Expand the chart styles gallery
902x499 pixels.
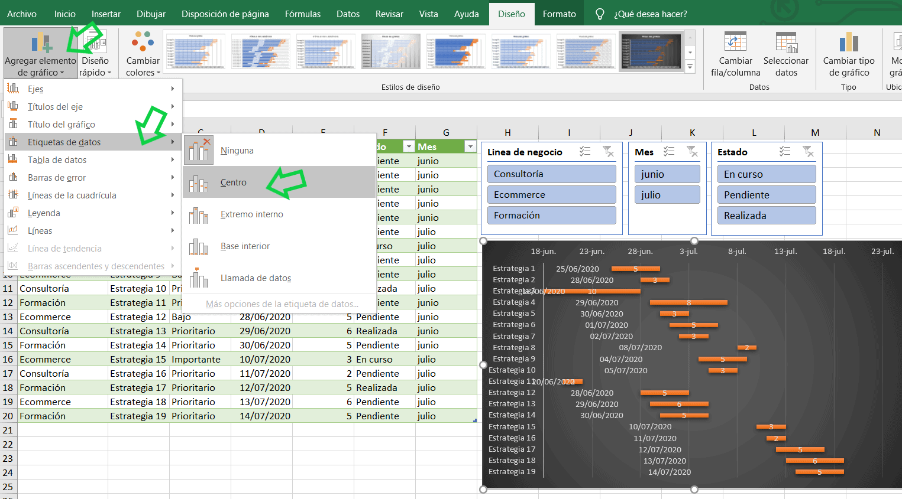(690, 67)
